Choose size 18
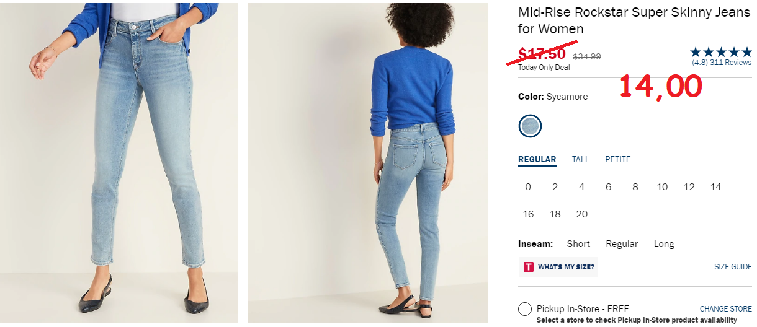 point(555,214)
